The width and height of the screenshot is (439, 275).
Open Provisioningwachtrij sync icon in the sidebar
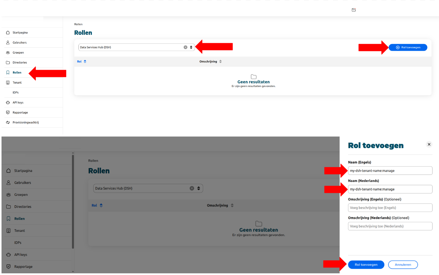[x=8, y=123]
